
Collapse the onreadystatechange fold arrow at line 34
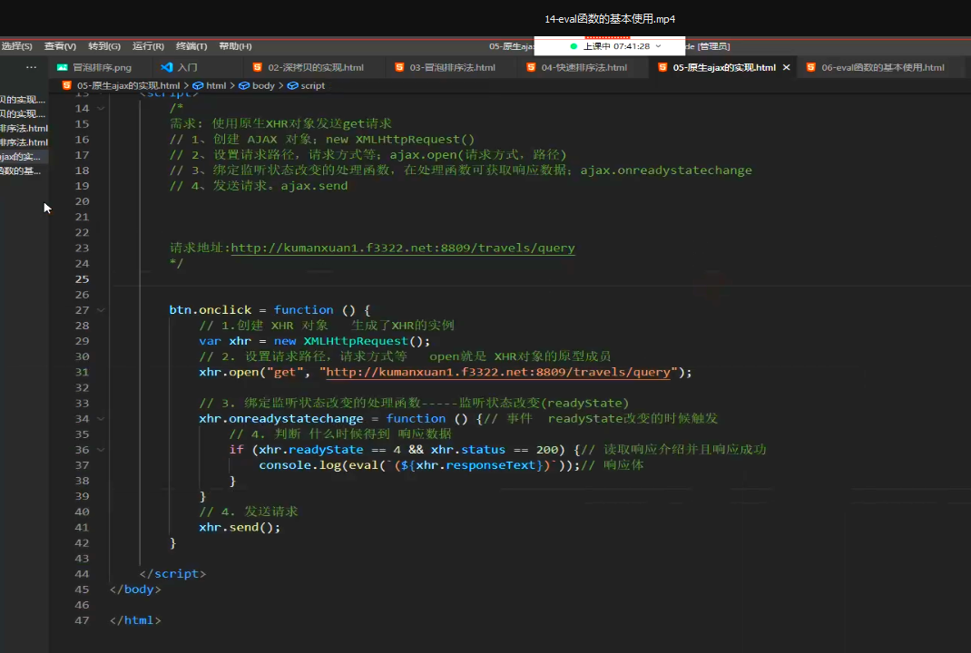coord(101,419)
